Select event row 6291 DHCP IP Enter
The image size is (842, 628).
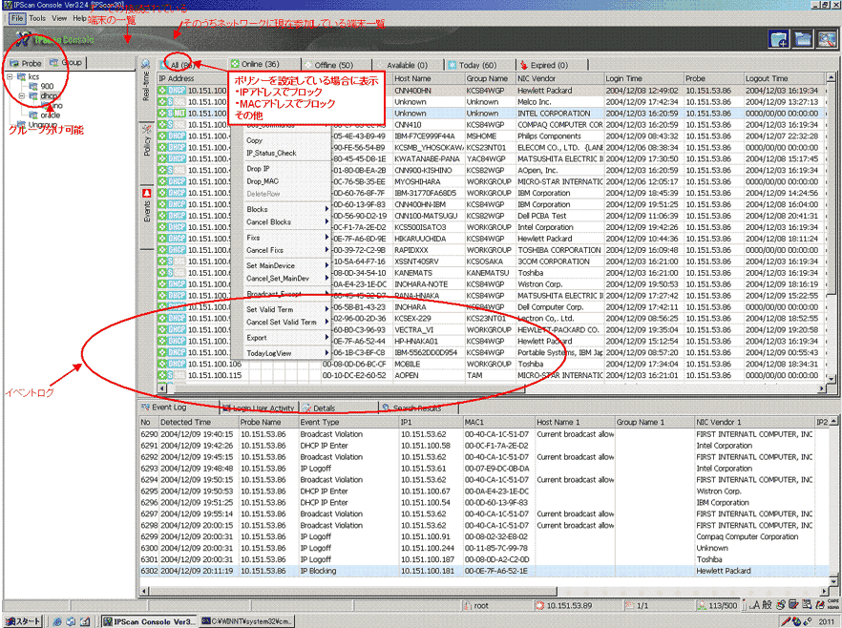484,446
